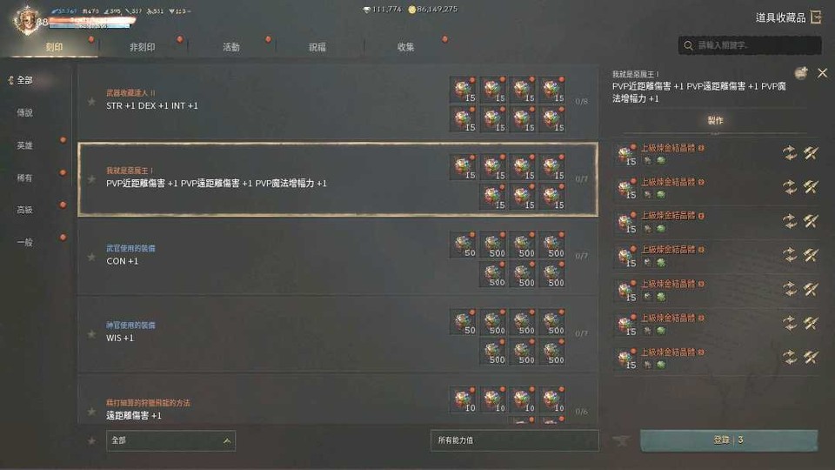The height and width of the screenshot is (470, 835).
Task: Switch to the 收集 tab
Action: (406, 47)
